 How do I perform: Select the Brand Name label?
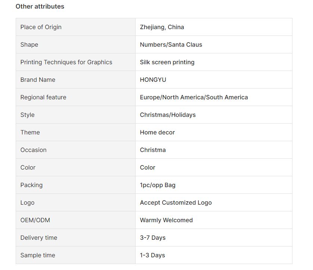tap(38, 80)
